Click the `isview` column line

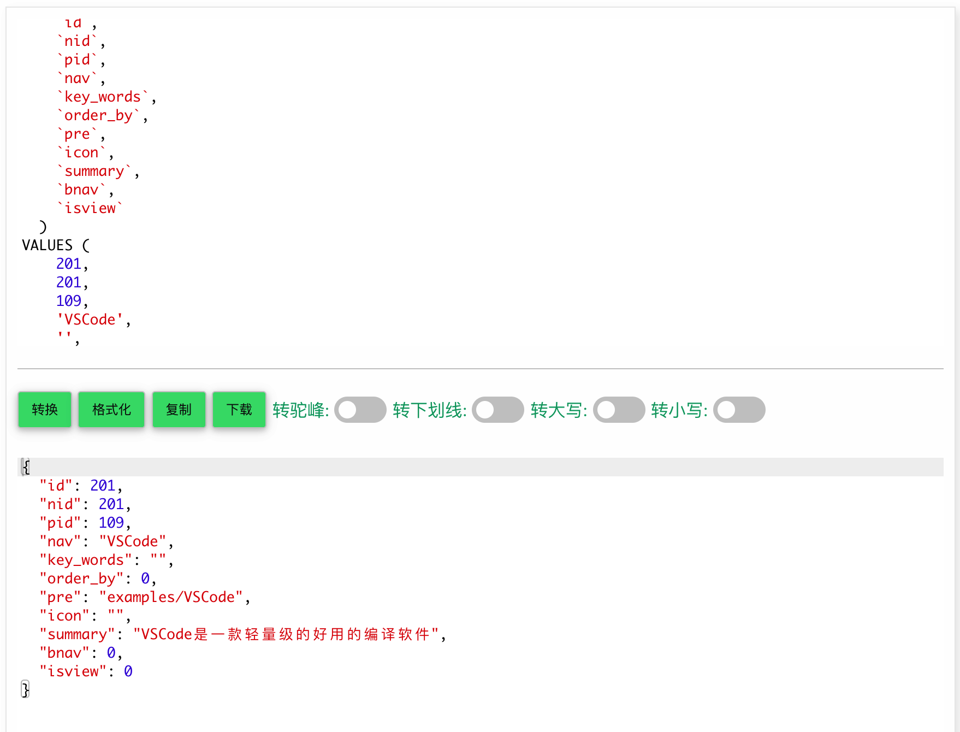click(x=90, y=208)
